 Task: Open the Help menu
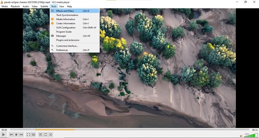[x=69, y=7]
